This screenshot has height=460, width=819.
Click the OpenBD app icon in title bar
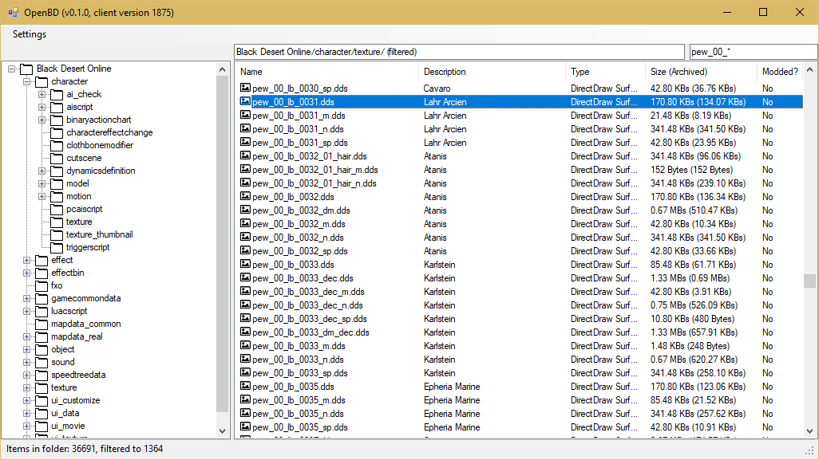click(x=13, y=13)
